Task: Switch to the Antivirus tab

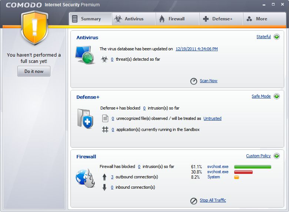Action: pos(134,19)
